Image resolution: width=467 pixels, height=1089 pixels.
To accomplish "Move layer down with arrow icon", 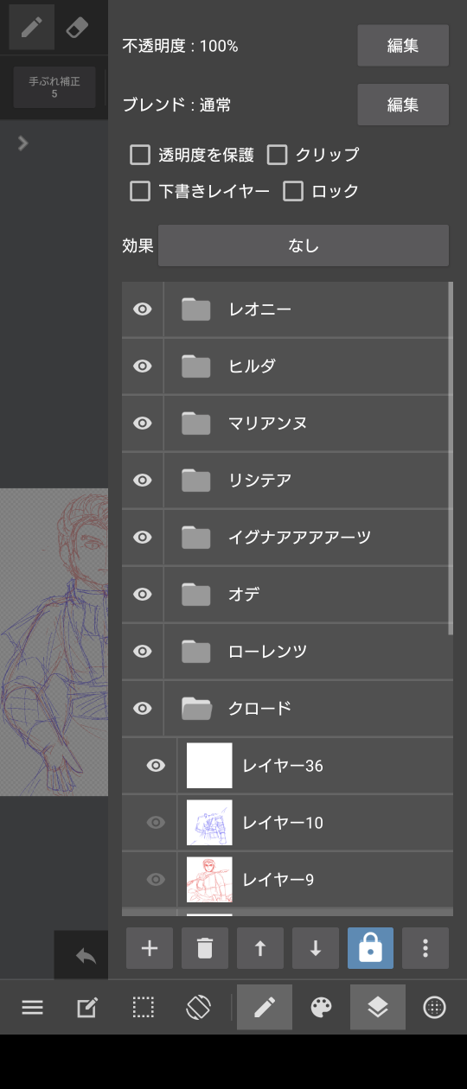I will click(316, 948).
